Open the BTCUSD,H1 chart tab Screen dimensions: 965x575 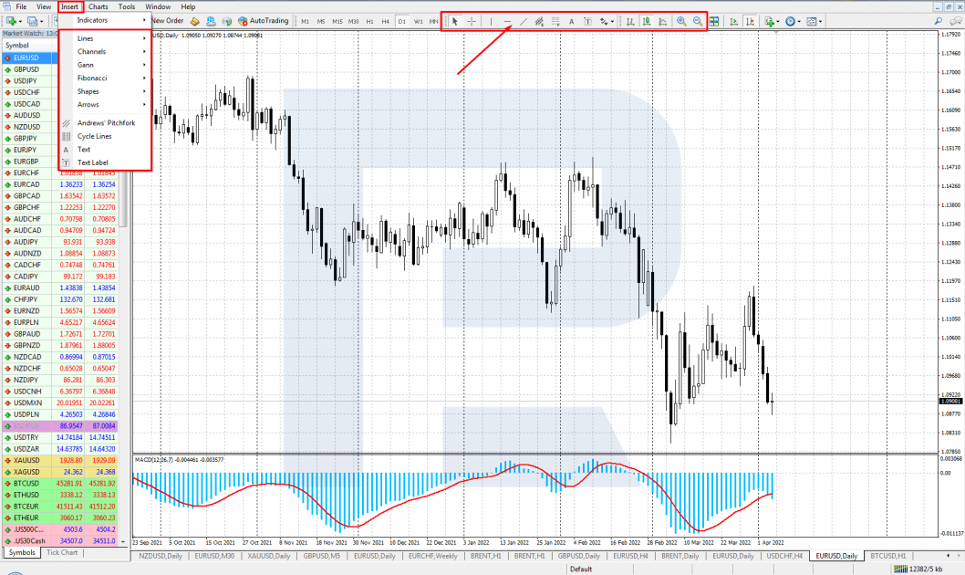point(888,556)
